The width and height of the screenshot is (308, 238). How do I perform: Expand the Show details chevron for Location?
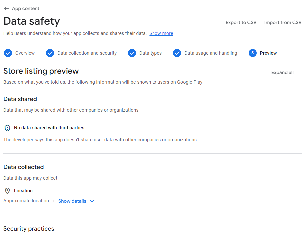pyautogui.click(x=92, y=201)
